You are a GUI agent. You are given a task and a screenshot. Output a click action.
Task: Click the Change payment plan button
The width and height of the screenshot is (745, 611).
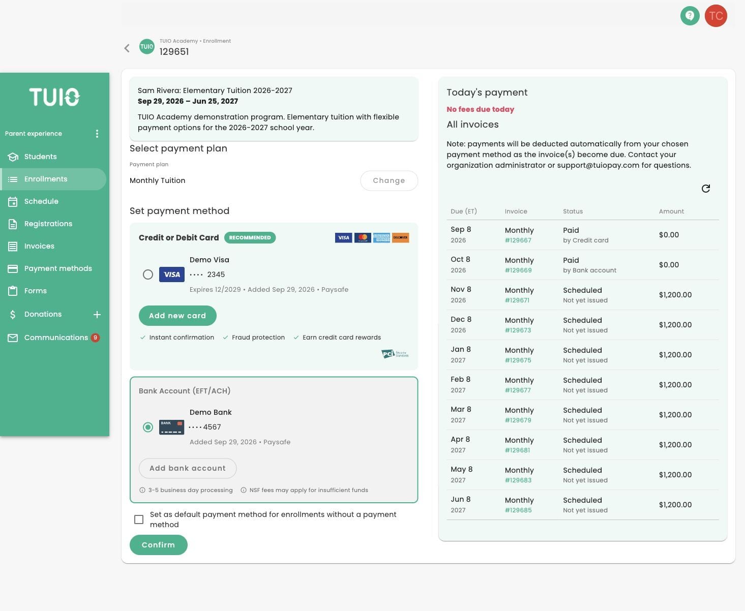point(389,180)
